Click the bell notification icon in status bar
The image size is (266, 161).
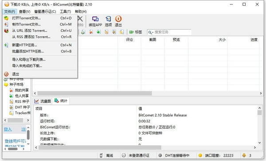click(244, 155)
